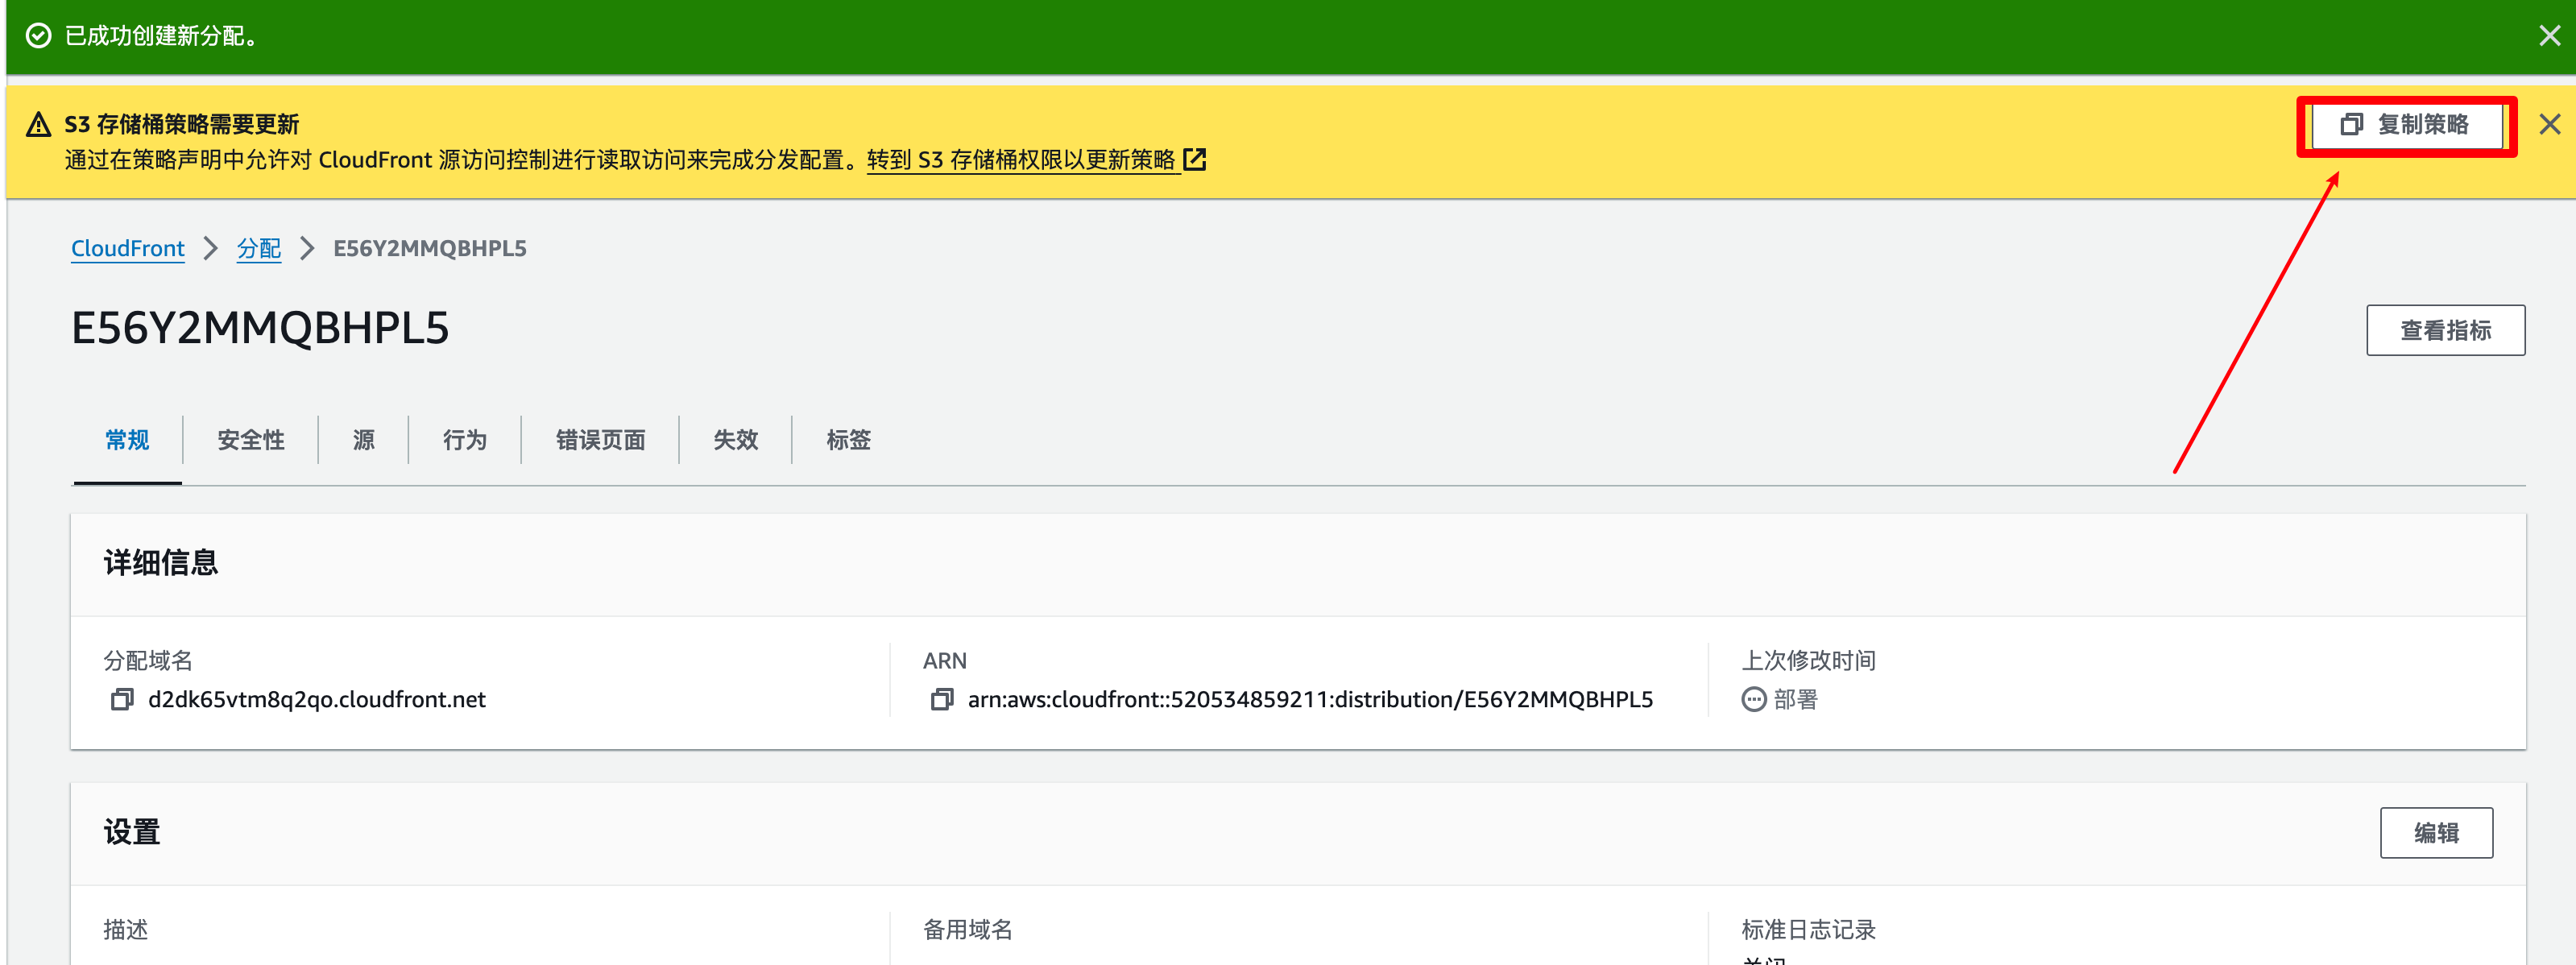Open link 转到 S3 存储桶权限以更新策略
Image resolution: width=2576 pixels, height=965 pixels.
pos(1021,160)
